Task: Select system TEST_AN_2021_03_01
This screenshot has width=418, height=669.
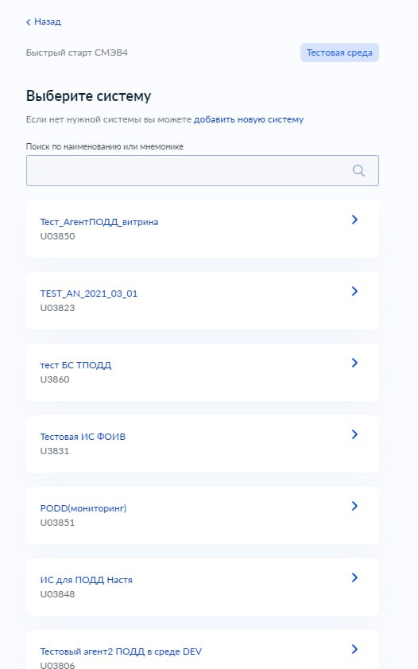Action: click(203, 301)
